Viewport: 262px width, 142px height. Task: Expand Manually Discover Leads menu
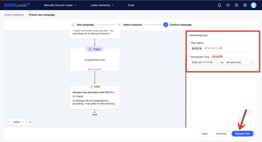click(60, 5)
